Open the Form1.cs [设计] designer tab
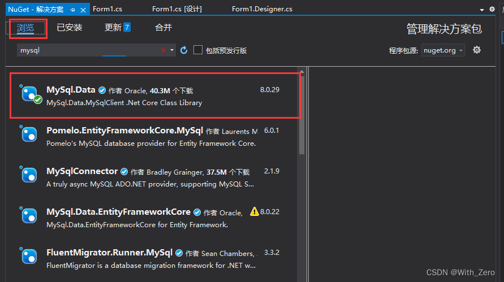 177,9
